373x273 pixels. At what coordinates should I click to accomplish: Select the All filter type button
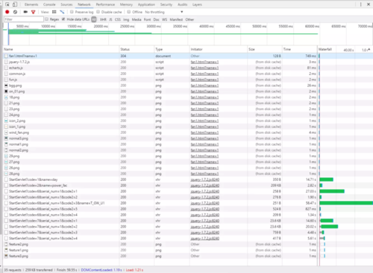coord(94,19)
